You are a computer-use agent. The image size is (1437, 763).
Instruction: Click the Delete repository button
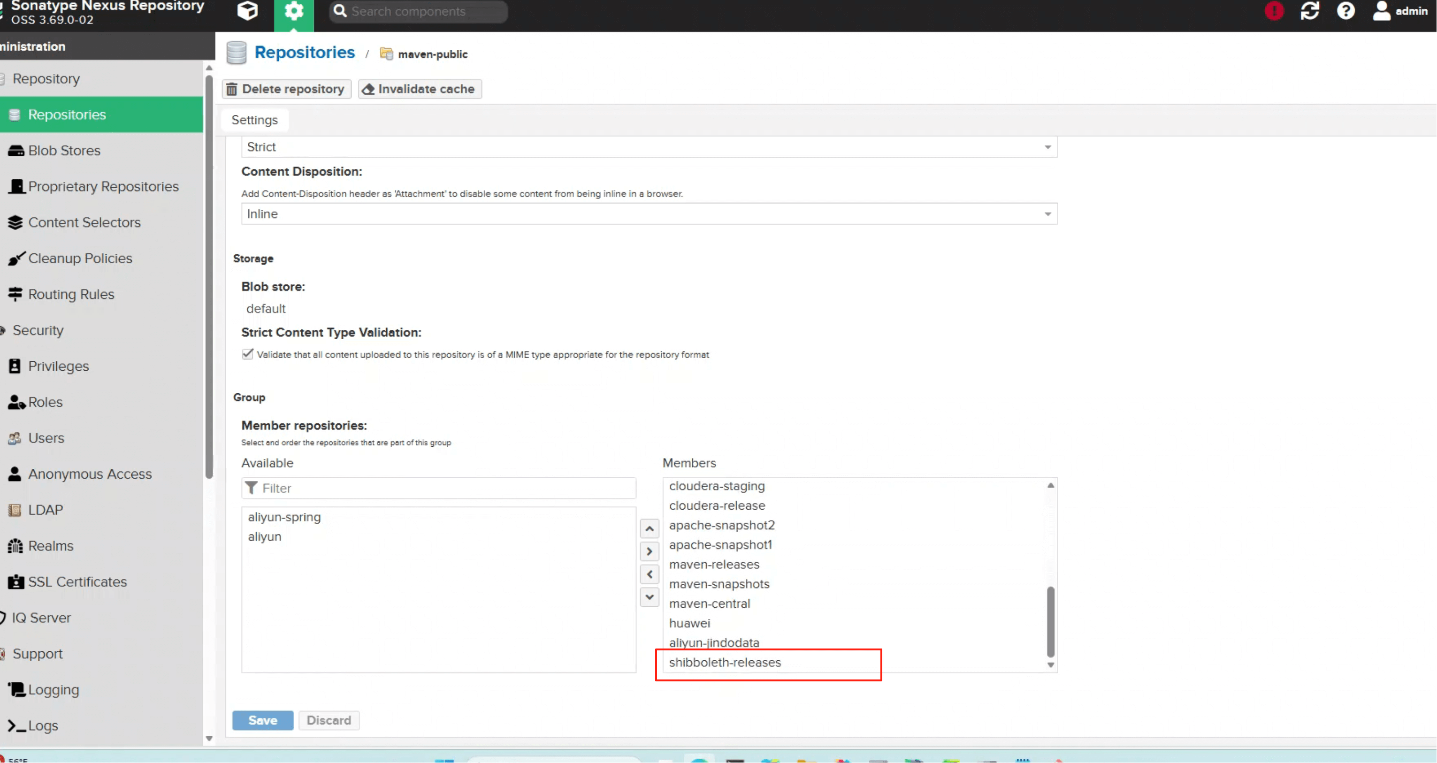286,89
